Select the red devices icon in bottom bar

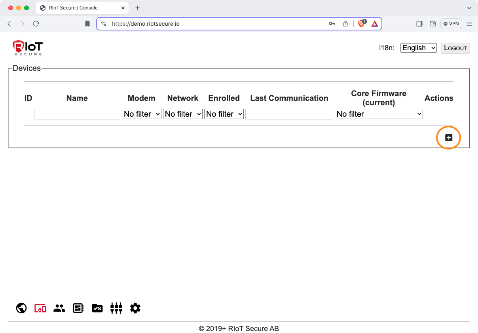point(40,308)
